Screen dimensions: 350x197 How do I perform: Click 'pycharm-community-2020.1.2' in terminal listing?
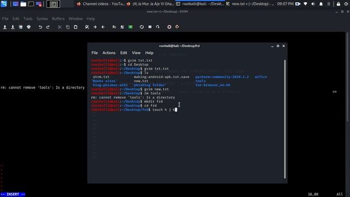coord(222,77)
